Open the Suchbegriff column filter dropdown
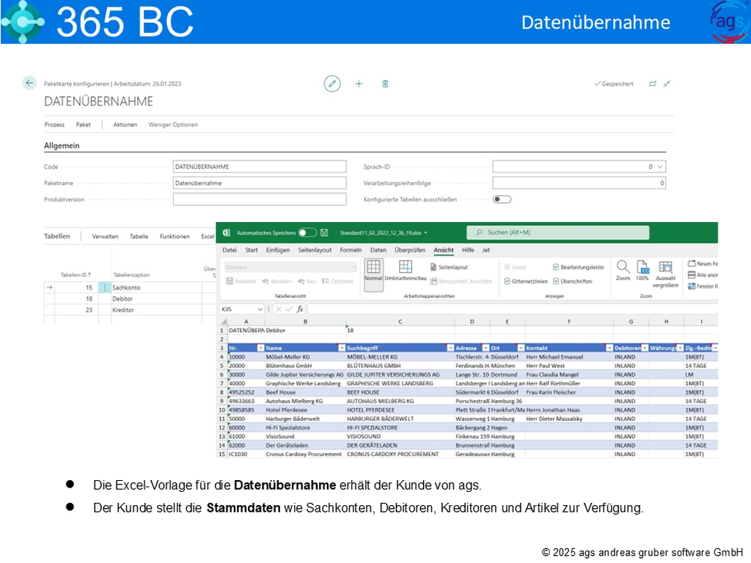This screenshot has height=563, width=751. (450, 348)
